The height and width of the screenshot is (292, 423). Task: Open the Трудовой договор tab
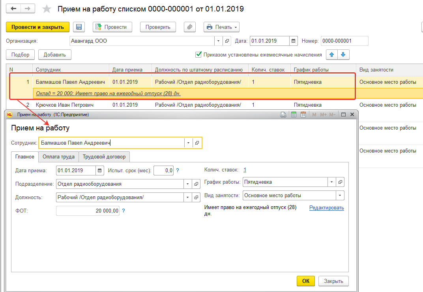[104, 156]
